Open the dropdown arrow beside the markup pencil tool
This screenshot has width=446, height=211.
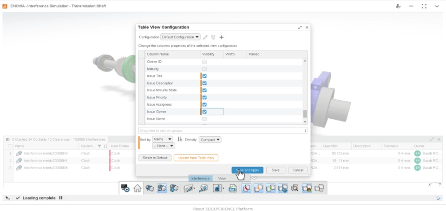(194, 188)
